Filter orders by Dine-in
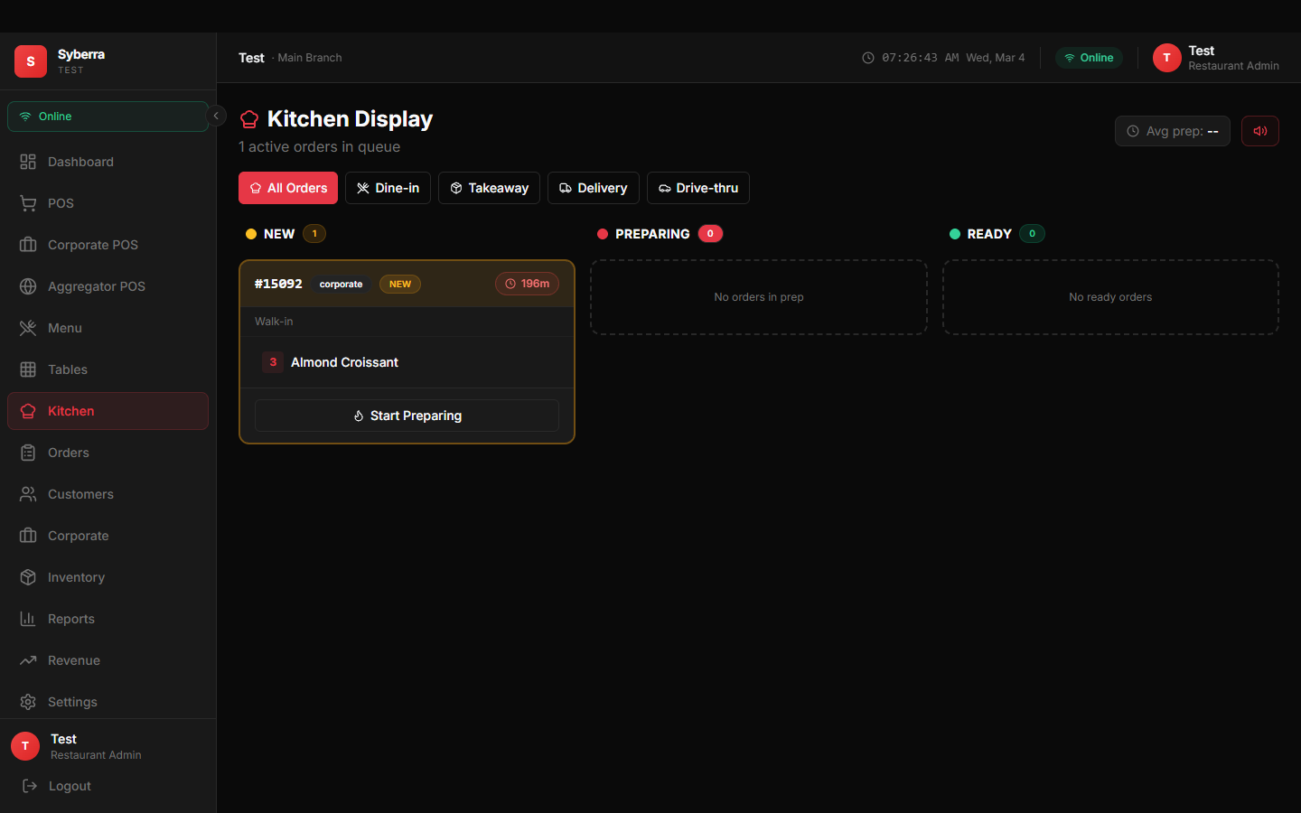This screenshot has width=1301, height=813. (x=388, y=188)
